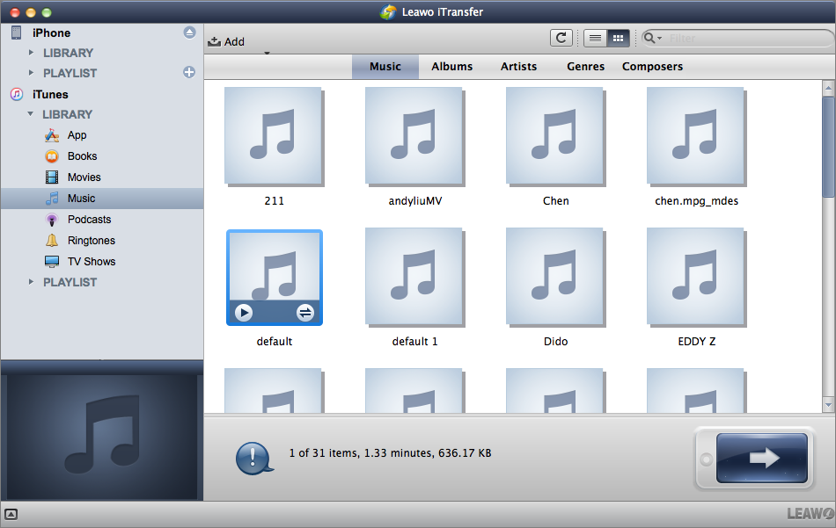Expand the iPhone LIBRARY section
Image resolution: width=836 pixels, height=528 pixels.
(x=32, y=53)
